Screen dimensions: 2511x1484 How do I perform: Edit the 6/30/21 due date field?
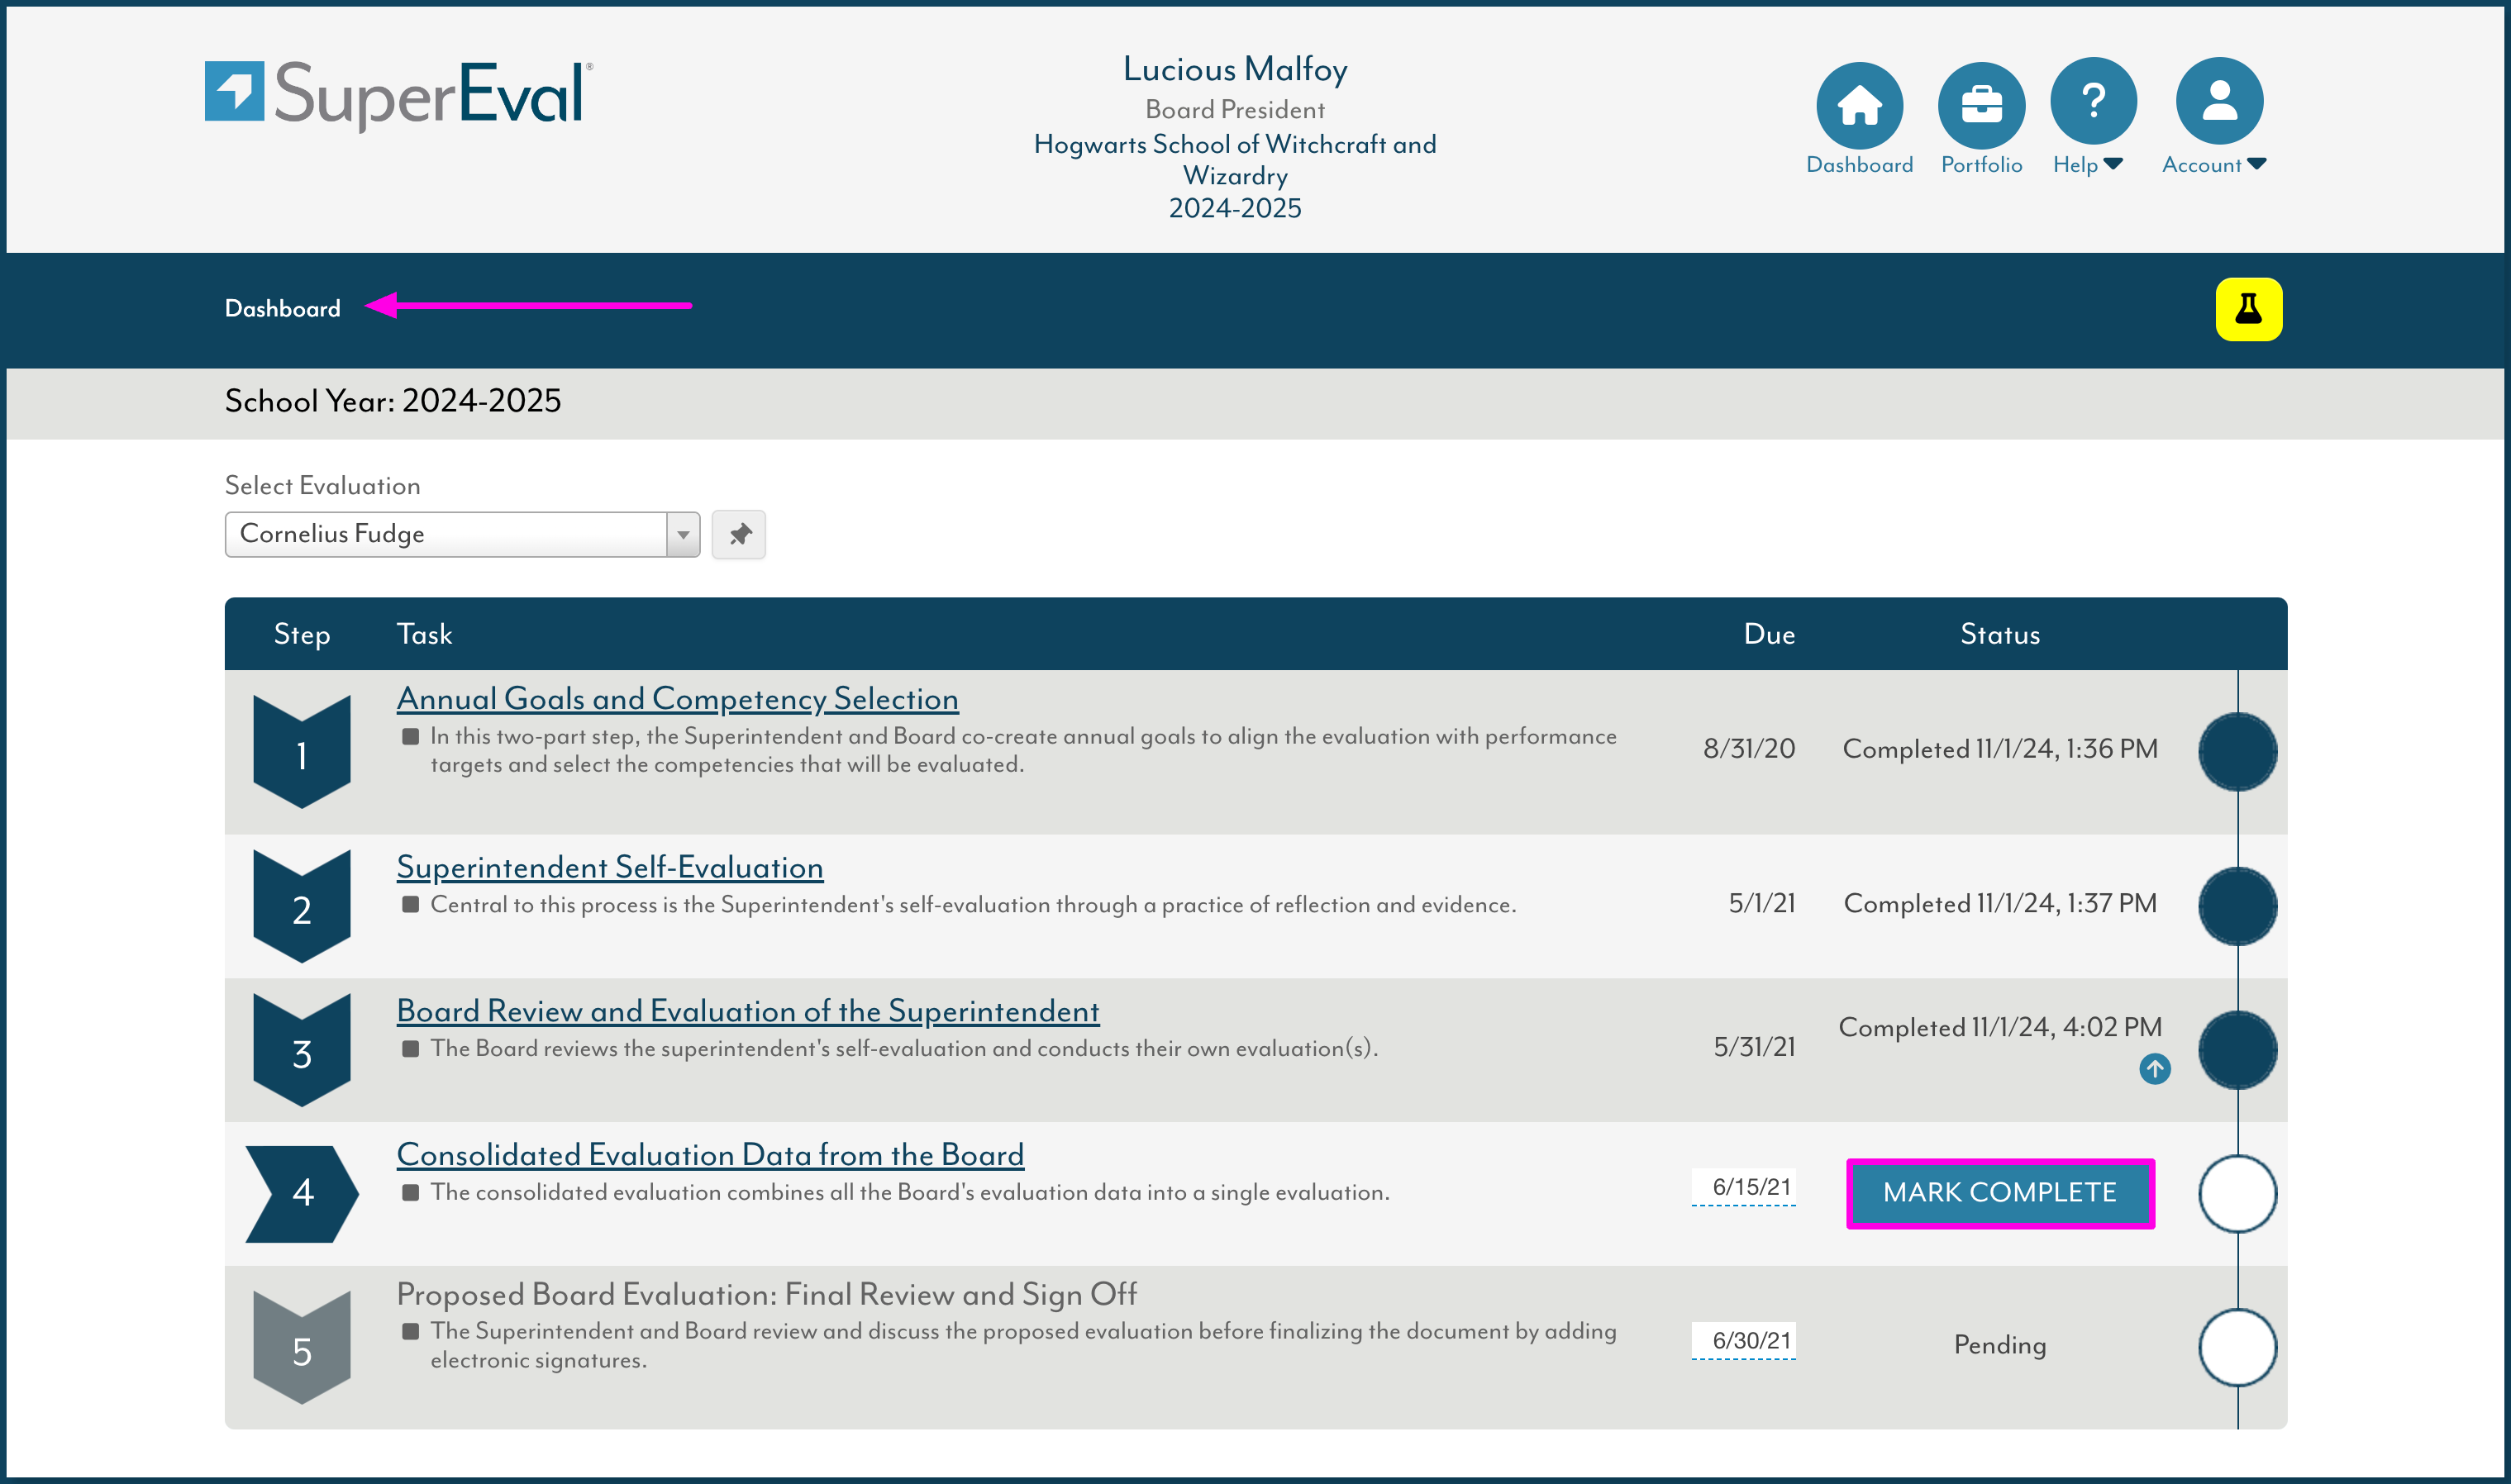[x=1743, y=1341]
